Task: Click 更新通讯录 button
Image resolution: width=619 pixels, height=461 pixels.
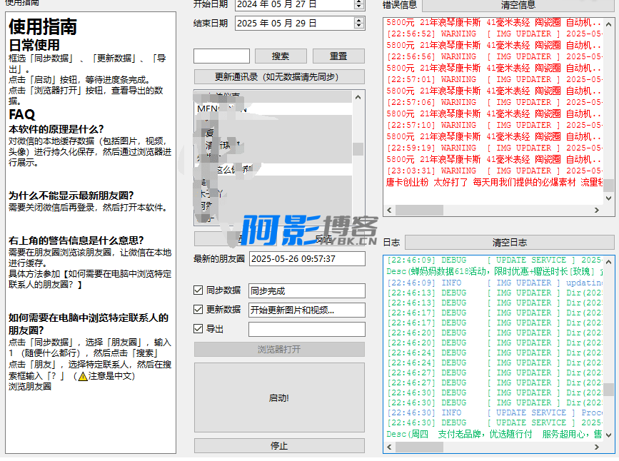Action: (x=279, y=77)
